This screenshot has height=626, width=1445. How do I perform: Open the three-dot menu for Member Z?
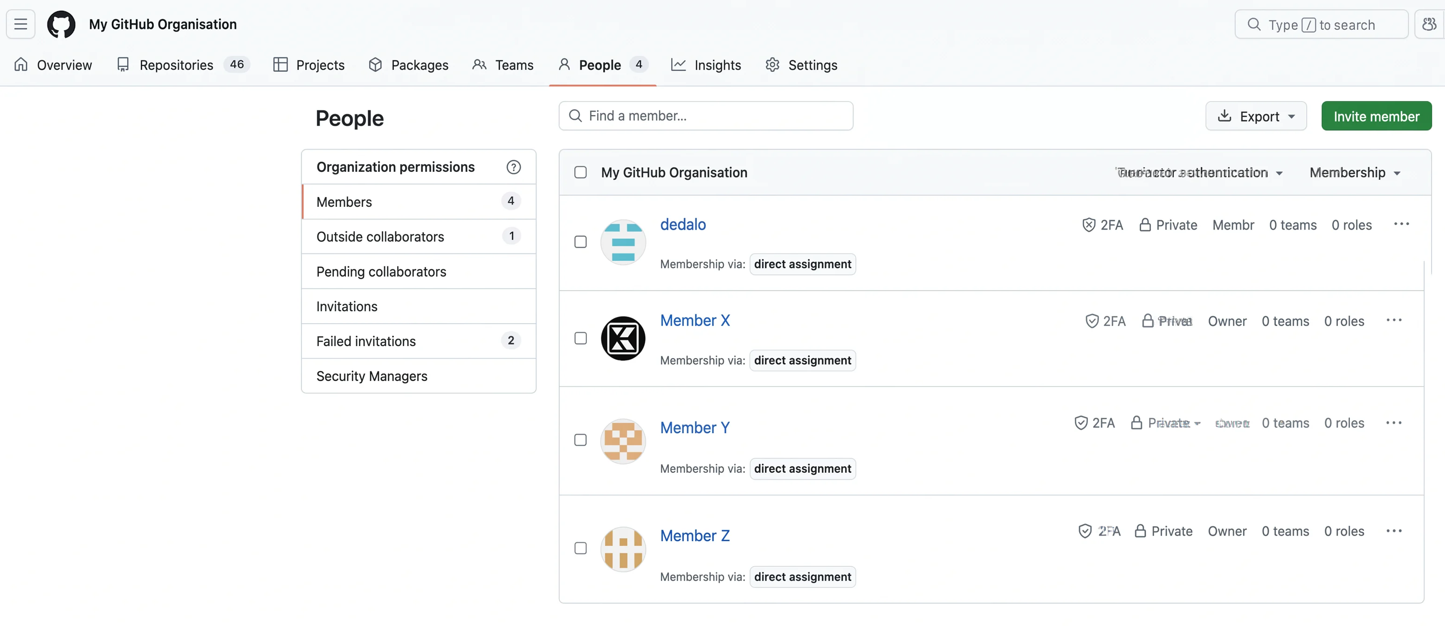1393,531
